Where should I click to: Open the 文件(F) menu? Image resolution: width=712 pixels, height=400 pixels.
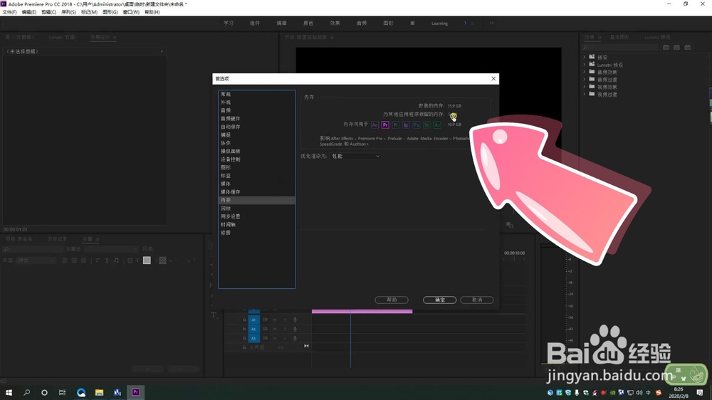point(9,12)
